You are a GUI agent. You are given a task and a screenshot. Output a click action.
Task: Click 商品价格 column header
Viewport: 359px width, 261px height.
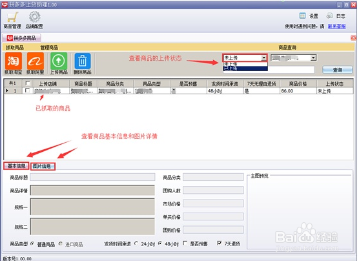click(298, 83)
